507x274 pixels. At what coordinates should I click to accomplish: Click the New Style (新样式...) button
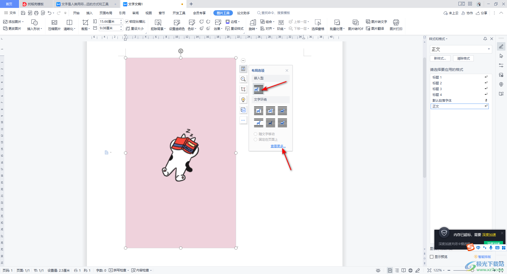(440, 58)
